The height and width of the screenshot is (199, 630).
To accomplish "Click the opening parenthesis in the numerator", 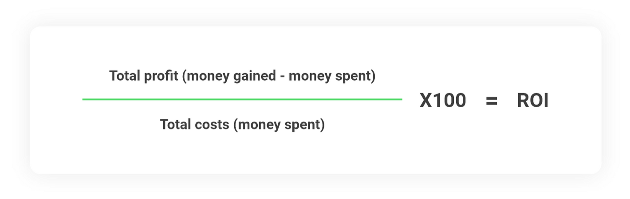I will [184, 76].
